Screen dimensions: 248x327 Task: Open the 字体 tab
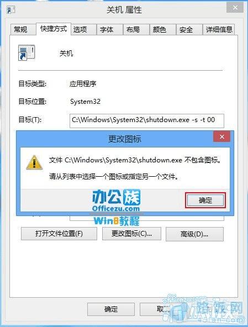[x=107, y=29]
